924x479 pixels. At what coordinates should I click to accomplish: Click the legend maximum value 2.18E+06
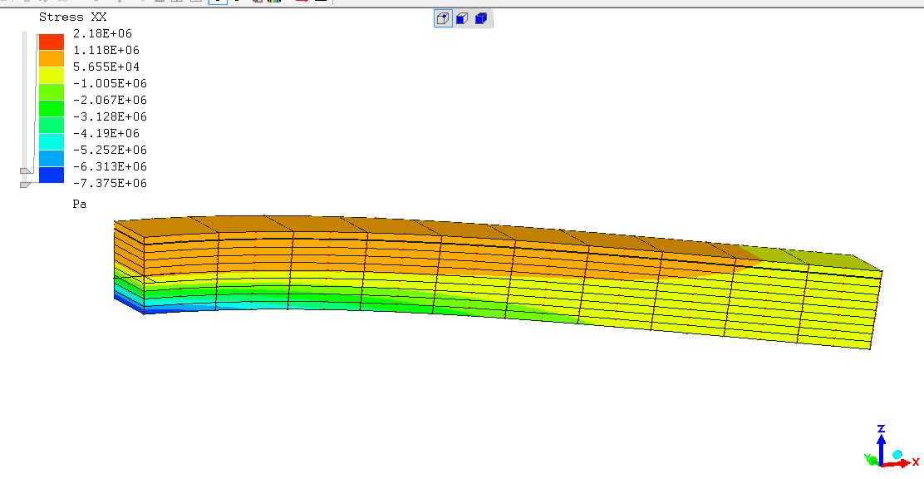102,33
